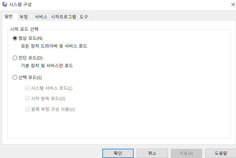This screenshot has height=158, width=236.
Task: Pick the 선택 모드(S) radio button
Action: tap(15, 77)
